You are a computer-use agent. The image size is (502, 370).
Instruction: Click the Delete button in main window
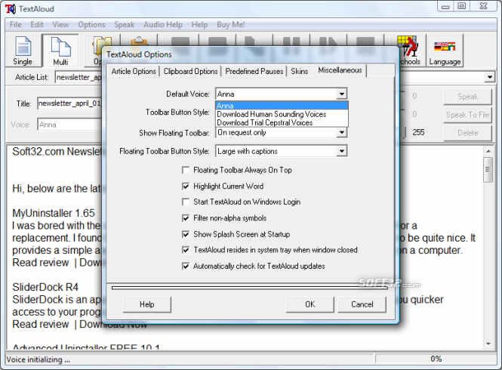click(467, 133)
